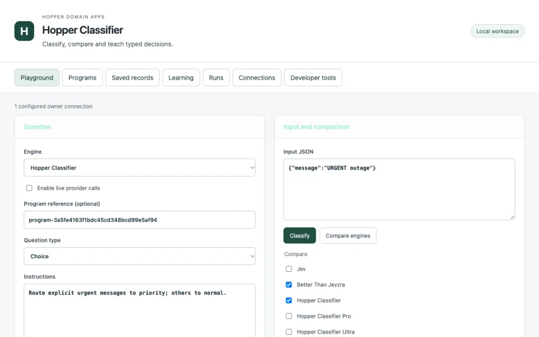Click the Local workspace badge
The image size is (539, 337).
[497, 31]
